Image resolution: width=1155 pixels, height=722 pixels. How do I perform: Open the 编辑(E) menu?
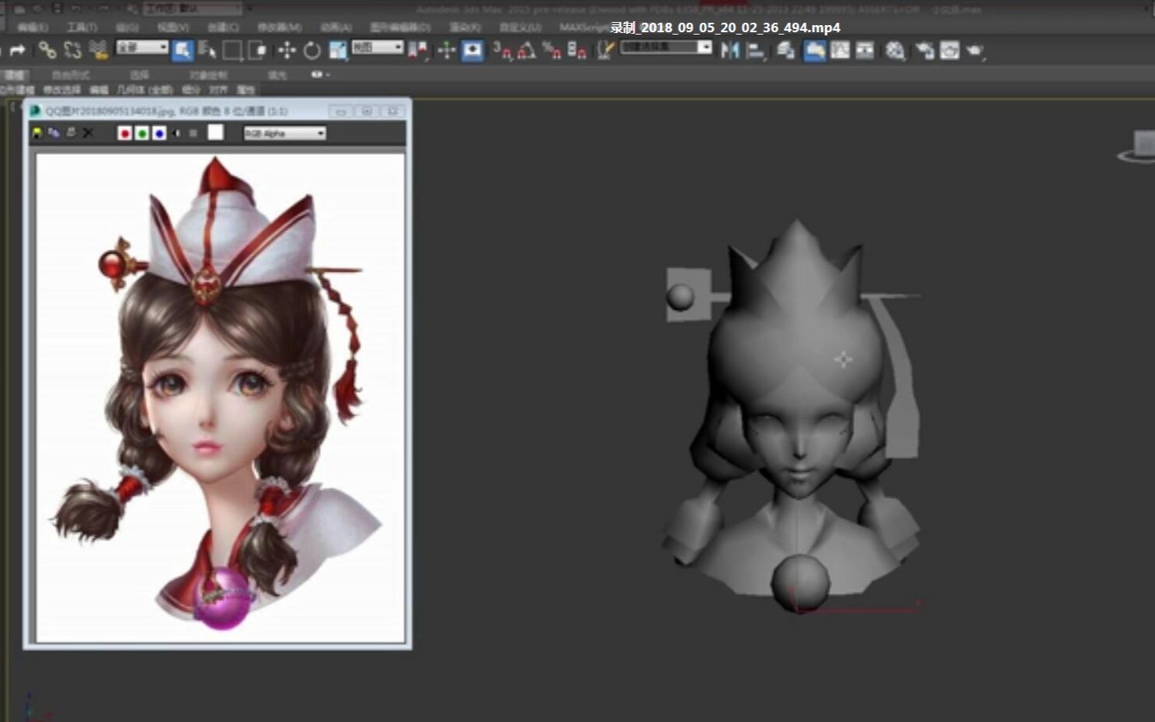pyautogui.click(x=32, y=27)
